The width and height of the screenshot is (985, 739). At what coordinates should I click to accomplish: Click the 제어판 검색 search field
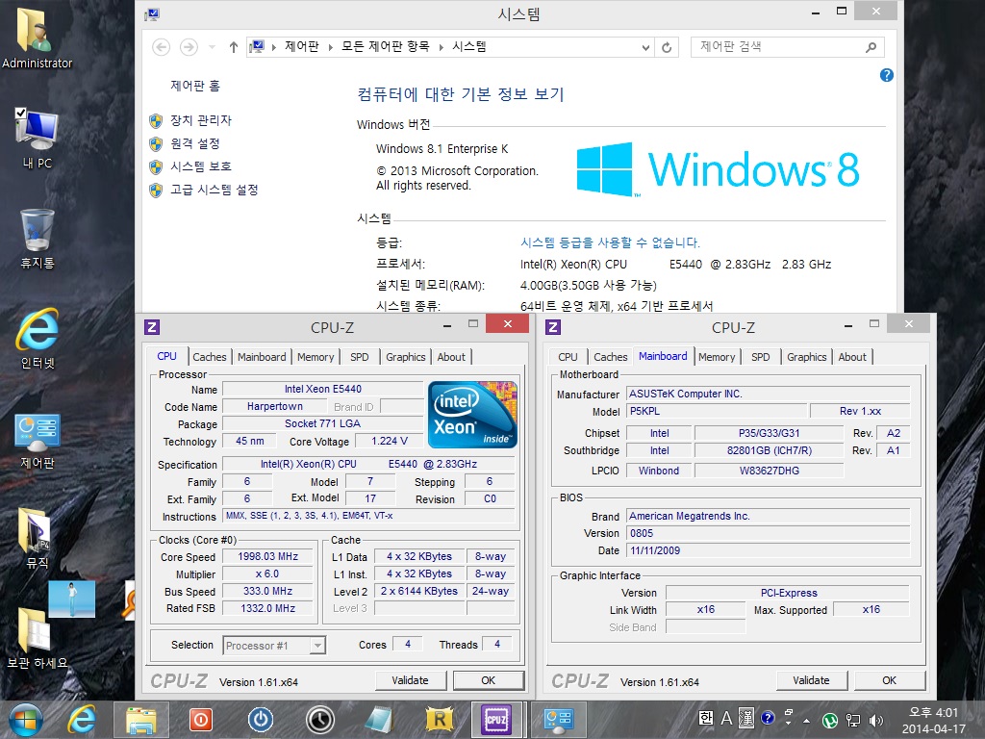(x=787, y=47)
